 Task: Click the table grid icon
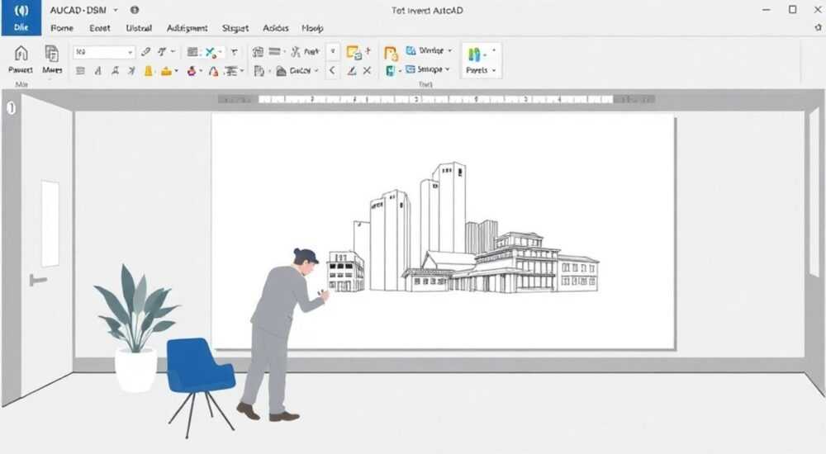click(x=192, y=52)
